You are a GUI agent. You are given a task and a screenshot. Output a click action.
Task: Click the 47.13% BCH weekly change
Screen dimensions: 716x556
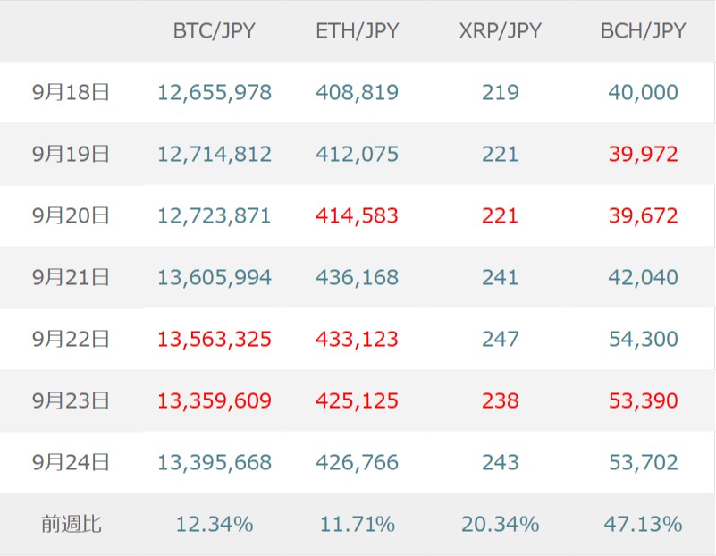[643, 524]
